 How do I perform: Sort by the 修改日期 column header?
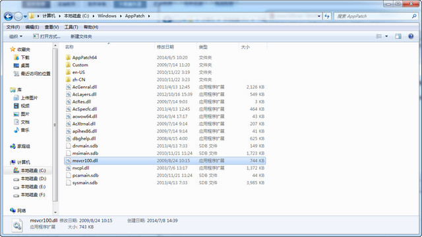166,47
